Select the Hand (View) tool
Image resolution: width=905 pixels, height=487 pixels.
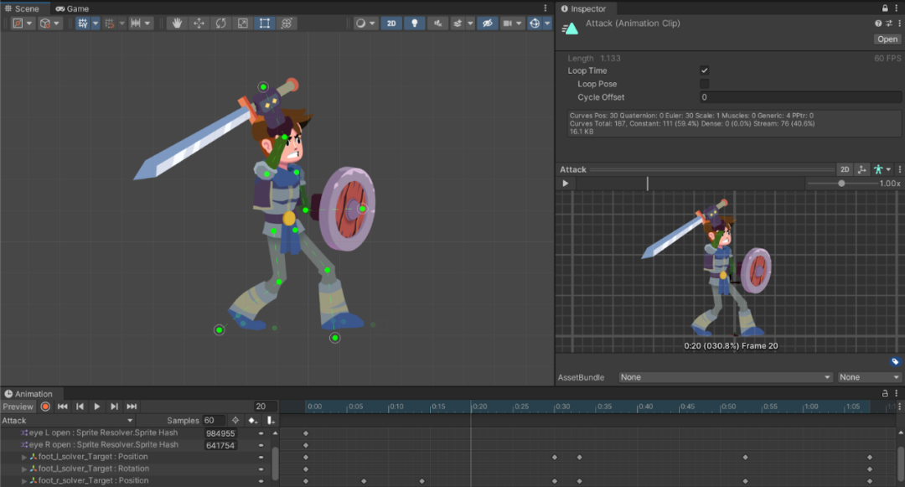pyautogui.click(x=177, y=23)
